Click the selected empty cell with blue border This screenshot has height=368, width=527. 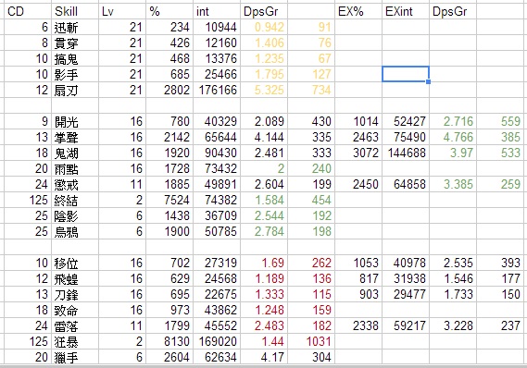coord(406,74)
